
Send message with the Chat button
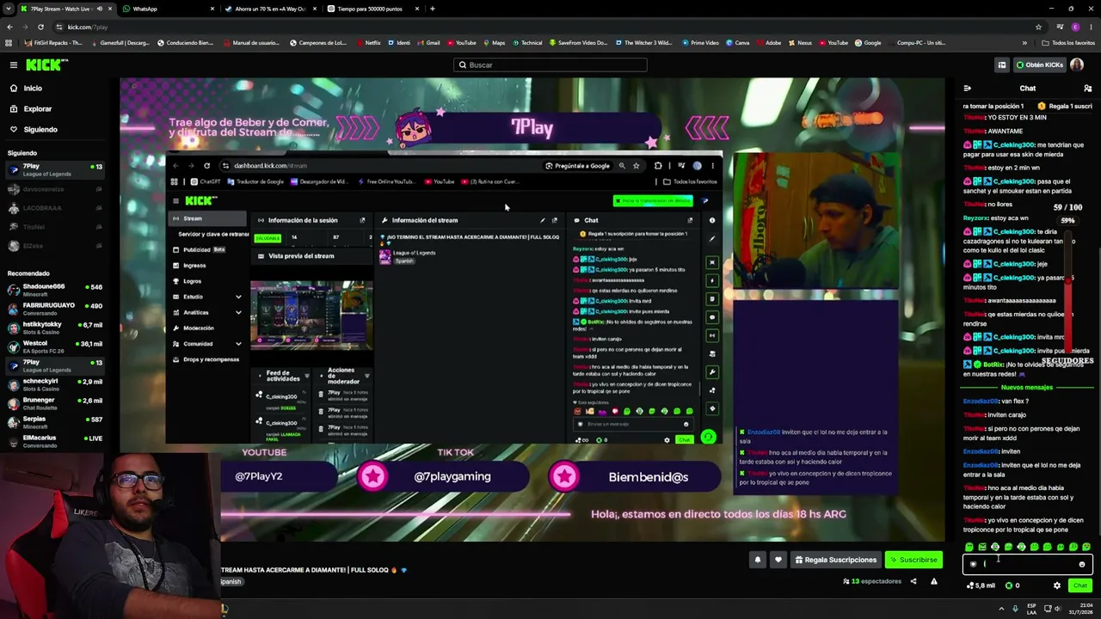click(1080, 585)
